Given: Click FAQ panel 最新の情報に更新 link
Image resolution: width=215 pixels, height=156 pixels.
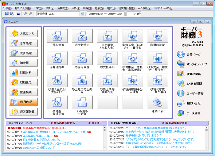Looking at the screenshot, I should [174, 123].
